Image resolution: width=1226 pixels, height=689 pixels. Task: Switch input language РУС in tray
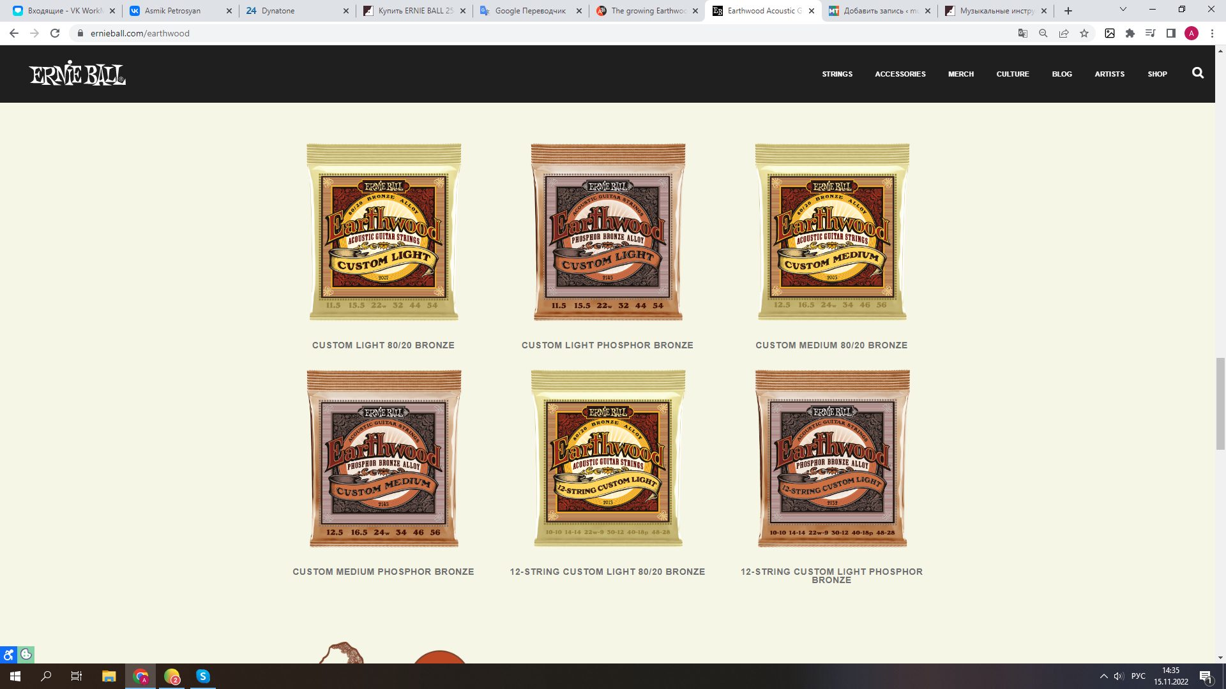(x=1139, y=676)
